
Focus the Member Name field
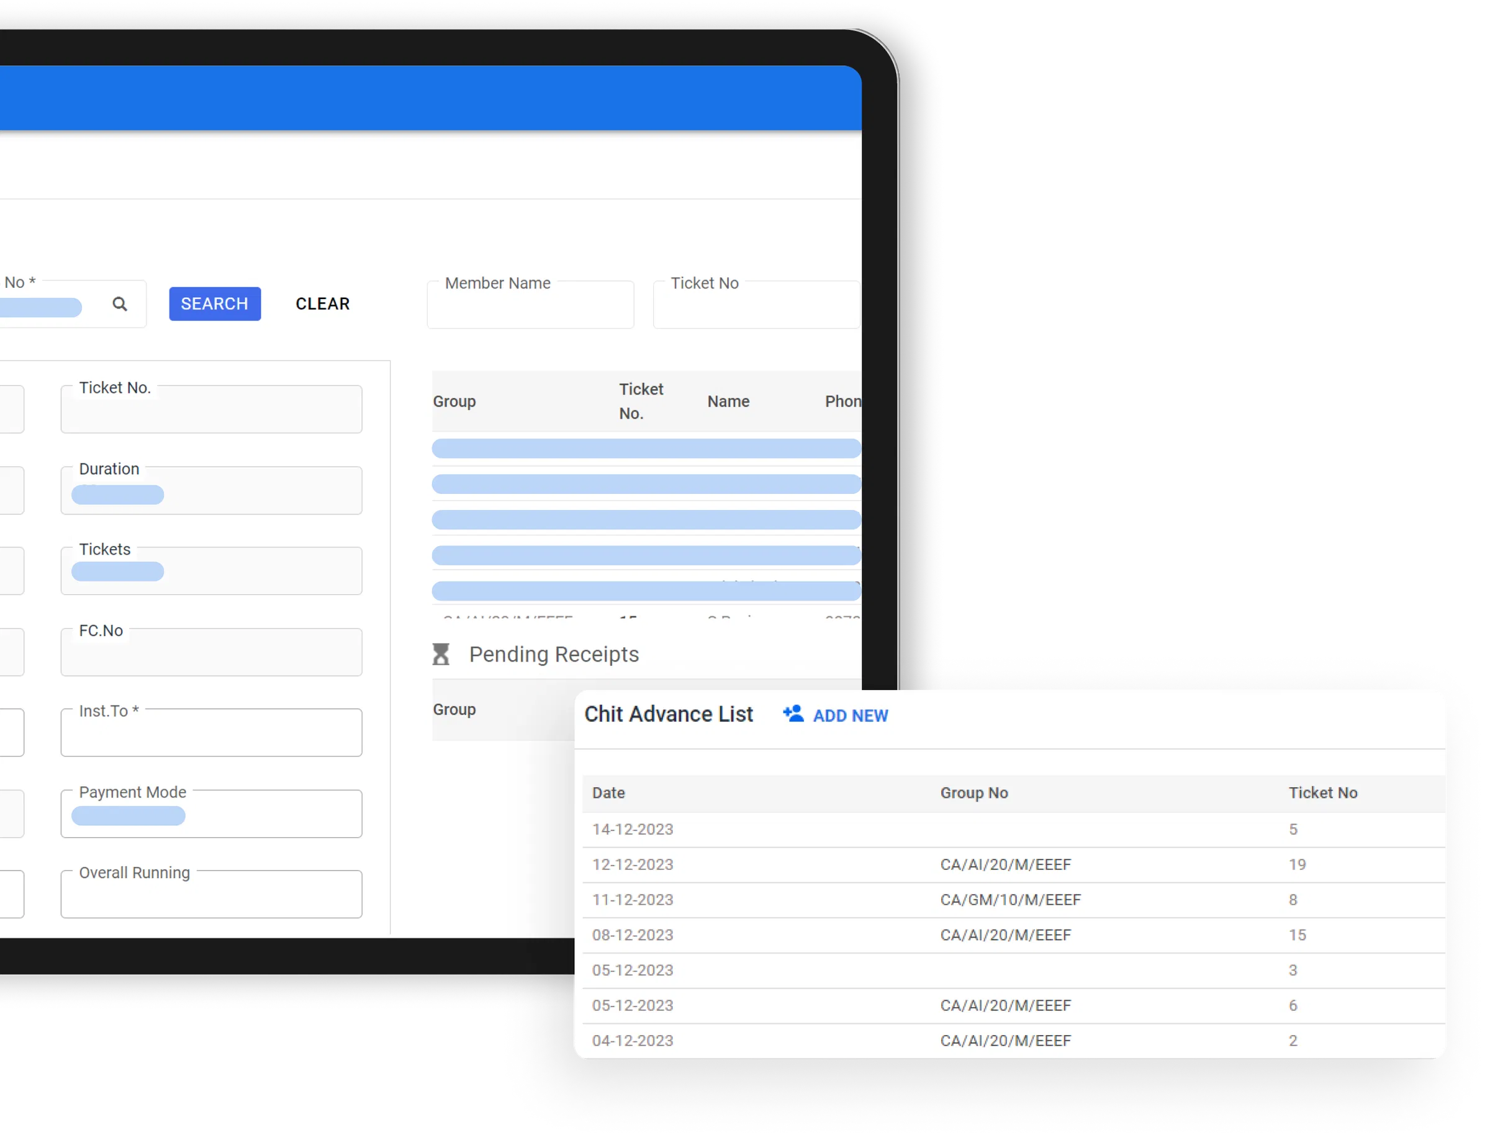coord(530,304)
